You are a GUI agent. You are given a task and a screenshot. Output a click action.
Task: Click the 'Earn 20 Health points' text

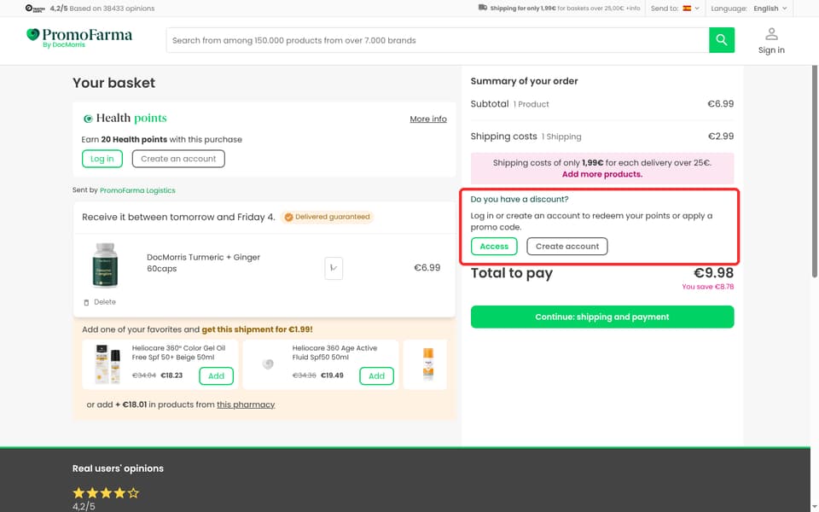click(x=161, y=139)
